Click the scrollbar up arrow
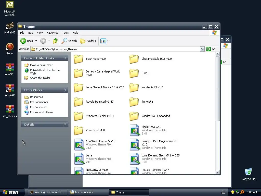Viewport: 261px width, 196px height. [217, 54]
